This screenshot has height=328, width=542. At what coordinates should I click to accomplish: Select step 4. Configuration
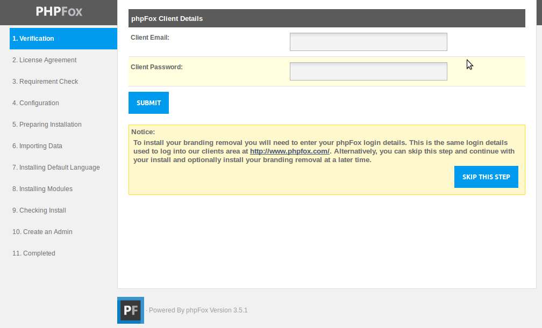coord(35,103)
